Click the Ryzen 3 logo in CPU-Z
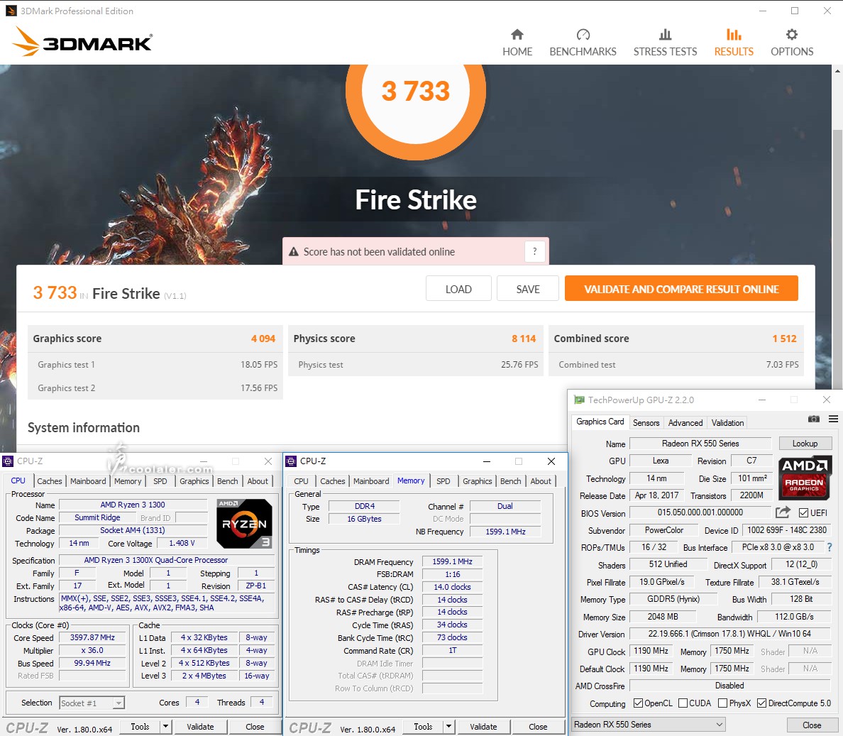Image resolution: width=843 pixels, height=736 pixels. tap(244, 524)
